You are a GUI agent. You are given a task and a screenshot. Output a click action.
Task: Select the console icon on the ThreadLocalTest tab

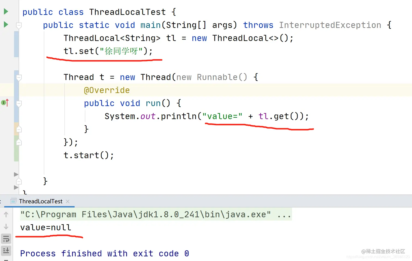13,201
